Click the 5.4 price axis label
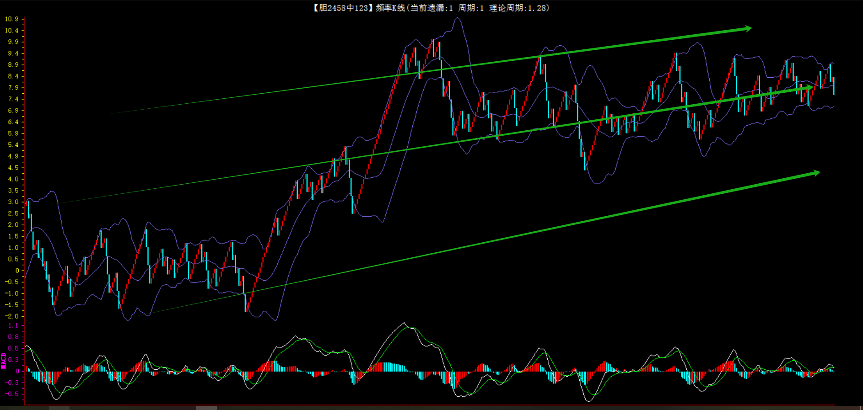 coord(13,145)
